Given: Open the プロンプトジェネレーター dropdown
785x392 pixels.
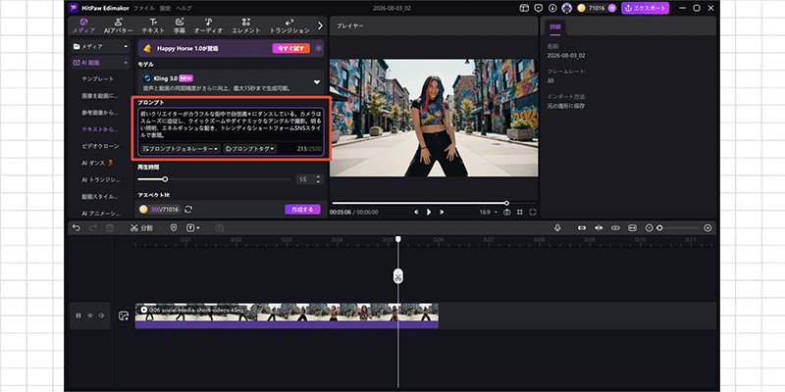Looking at the screenshot, I should [181, 149].
